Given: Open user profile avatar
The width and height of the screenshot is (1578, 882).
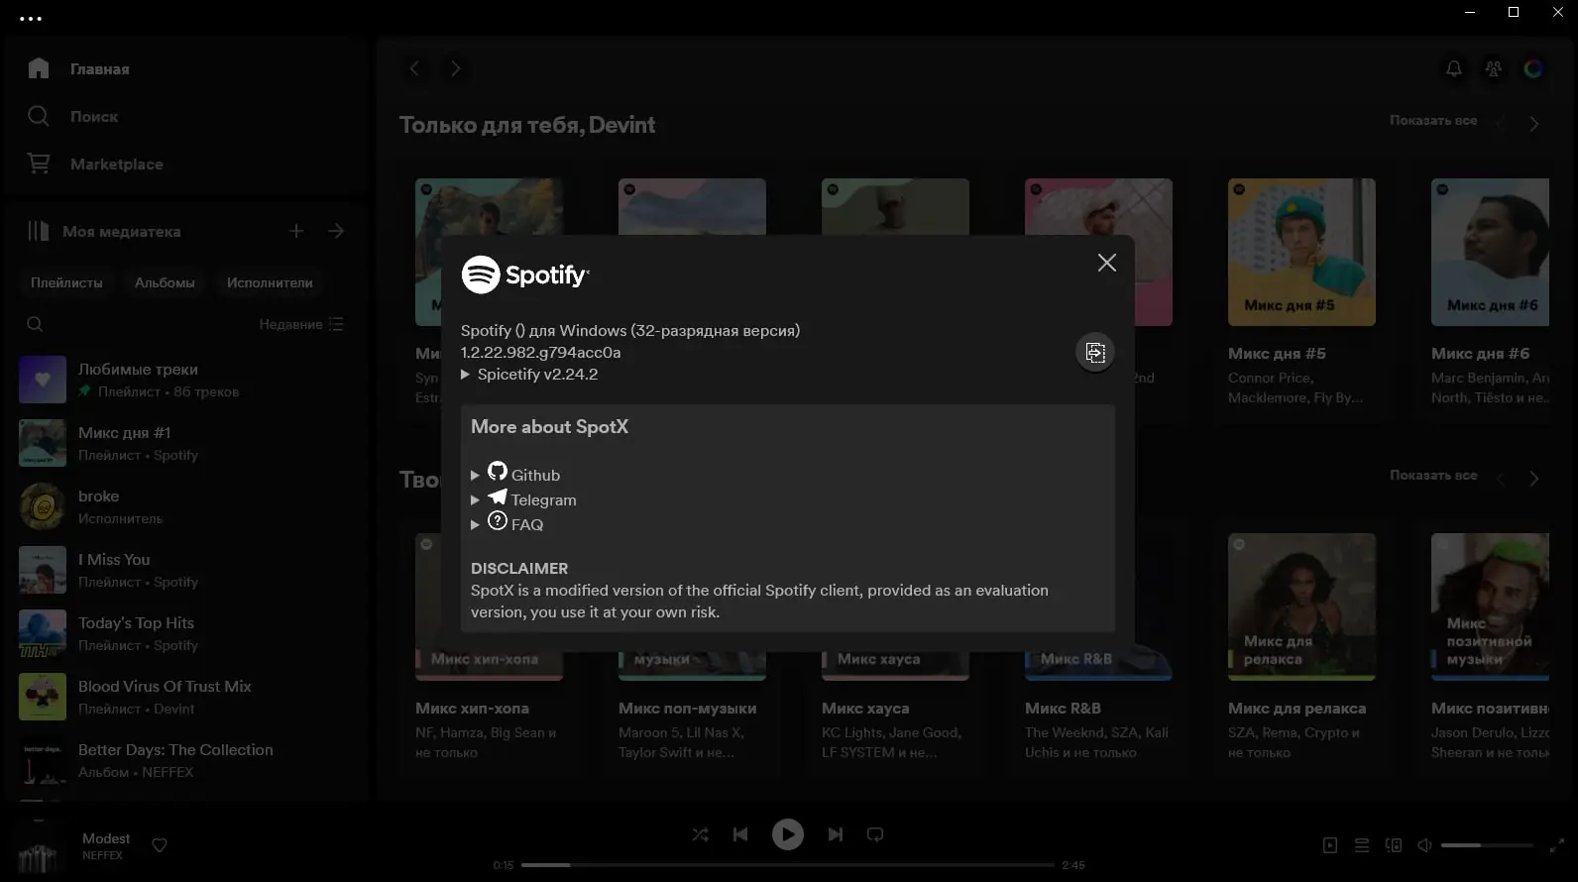Looking at the screenshot, I should click(1533, 68).
